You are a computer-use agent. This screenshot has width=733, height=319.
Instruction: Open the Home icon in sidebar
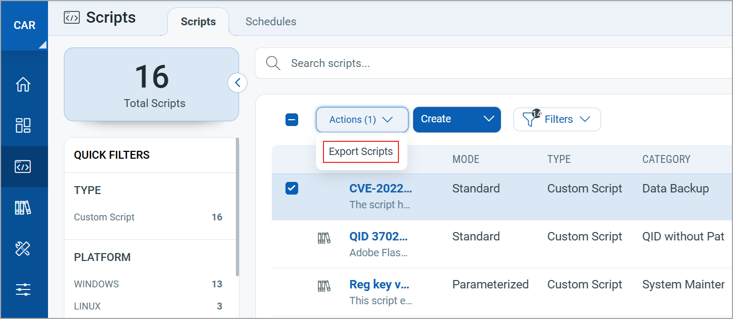click(23, 84)
